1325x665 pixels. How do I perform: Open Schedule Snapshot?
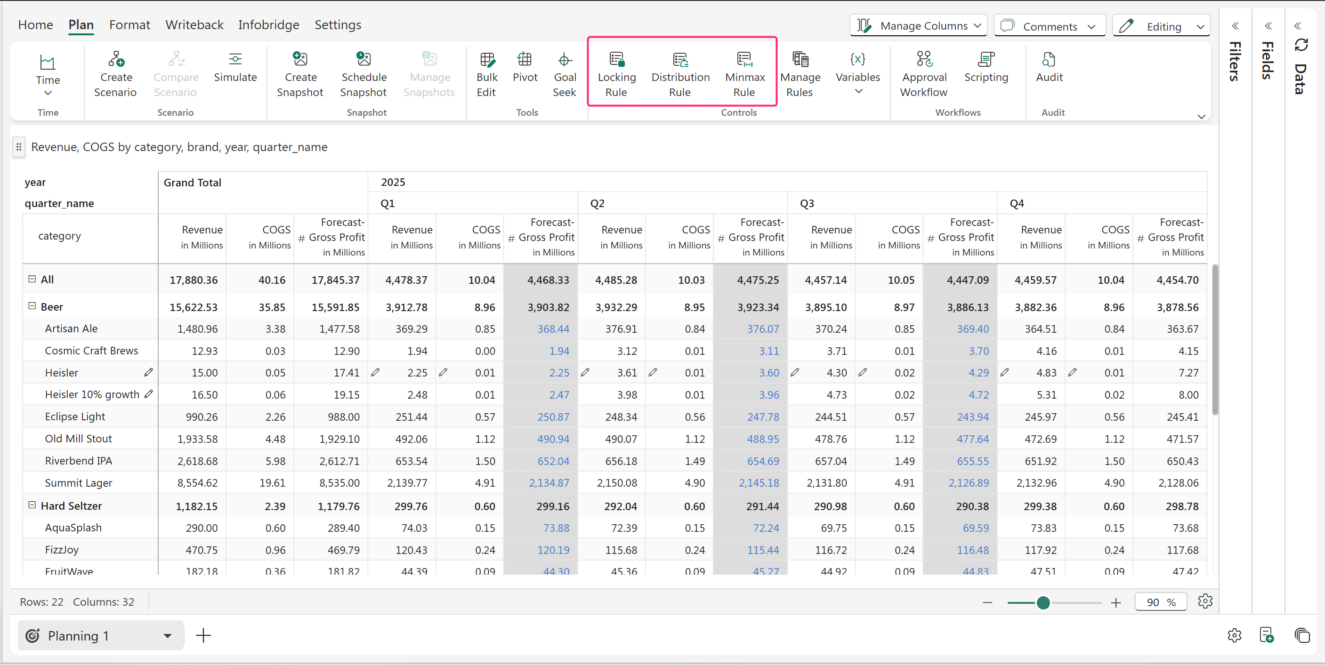(x=363, y=74)
